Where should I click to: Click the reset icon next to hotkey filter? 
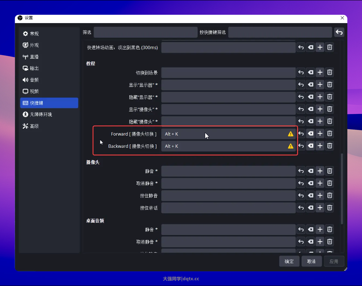pos(339,32)
